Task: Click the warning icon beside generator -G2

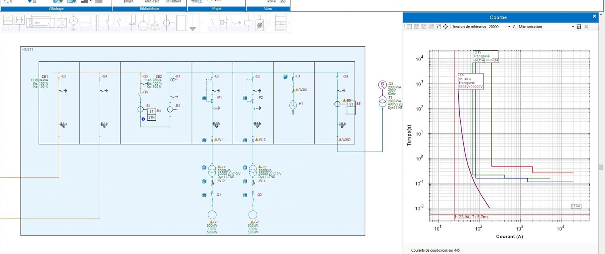Action: [x=251, y=222]
